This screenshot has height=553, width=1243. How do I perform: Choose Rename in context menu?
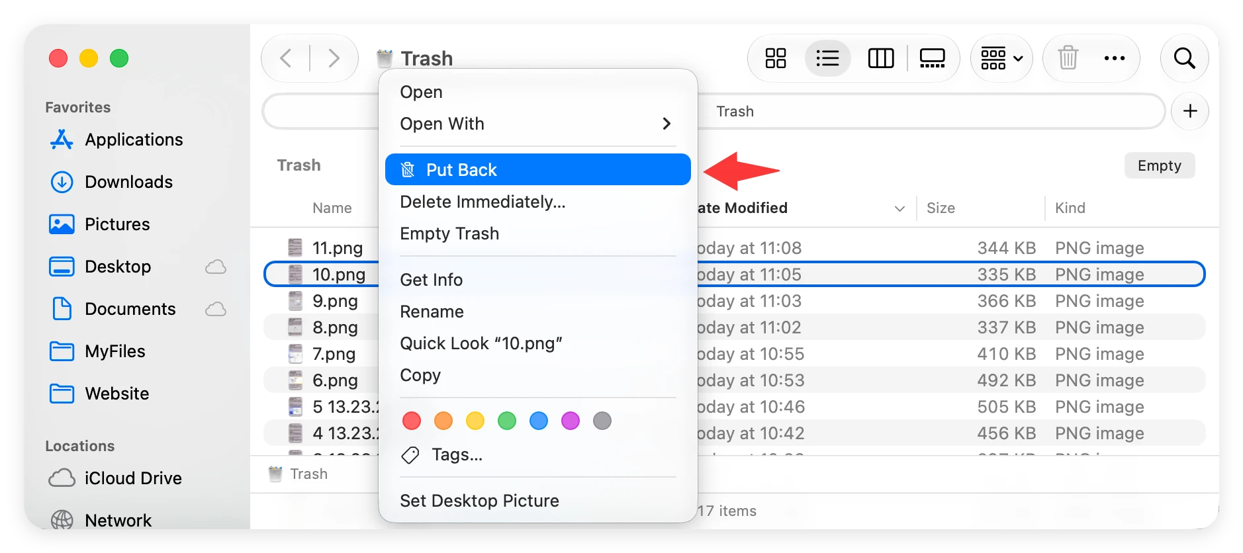pyautogui.click(x=537, y=312)
